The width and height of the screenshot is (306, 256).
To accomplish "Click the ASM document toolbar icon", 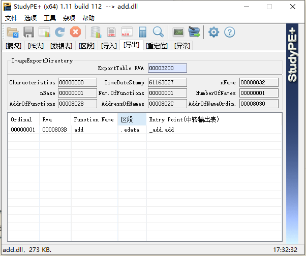I will [111, 32].
